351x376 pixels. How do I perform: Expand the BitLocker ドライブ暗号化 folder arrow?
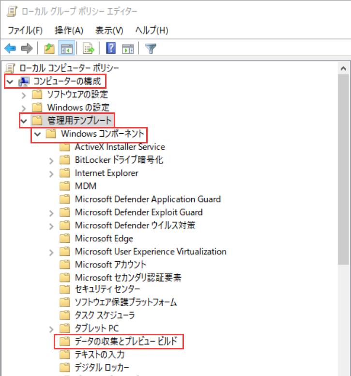pos(52,160)
